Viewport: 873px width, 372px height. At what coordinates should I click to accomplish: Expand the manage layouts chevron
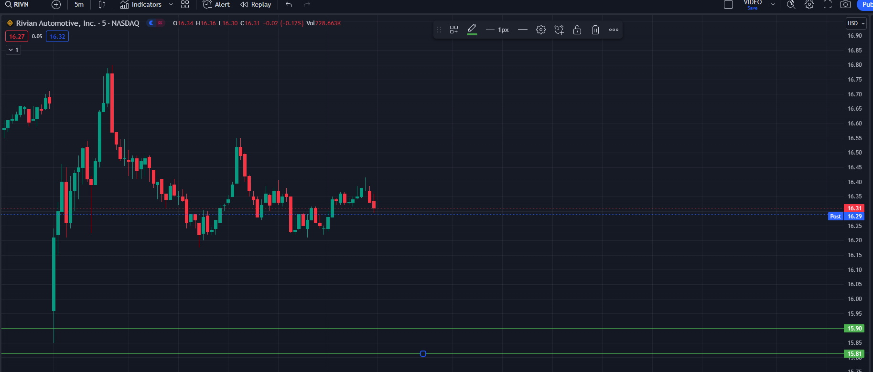pos(773,4)
